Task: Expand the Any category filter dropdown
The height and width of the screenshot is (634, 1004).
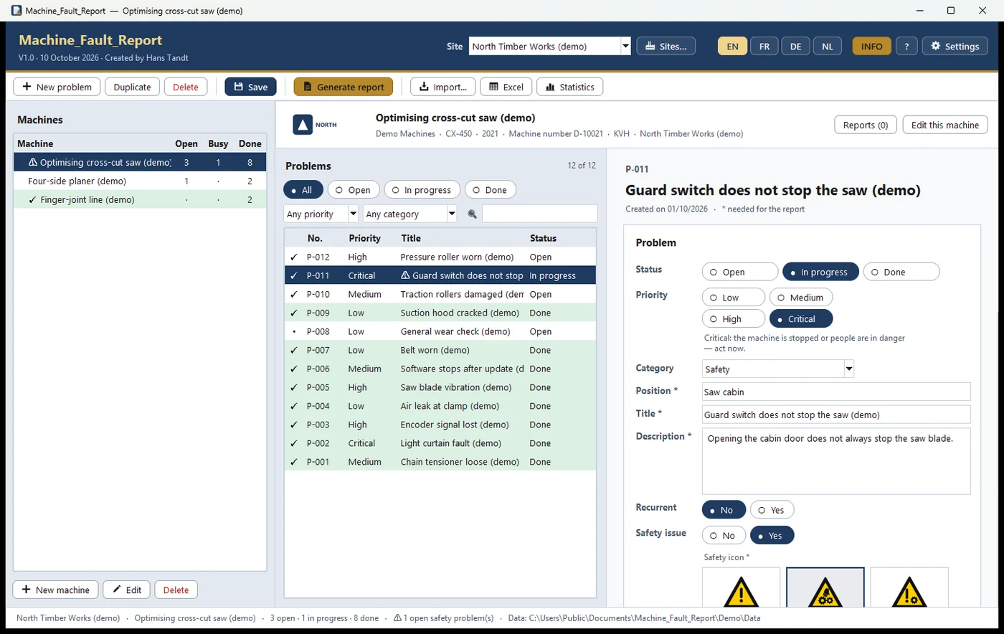Action: coord(410,214)
